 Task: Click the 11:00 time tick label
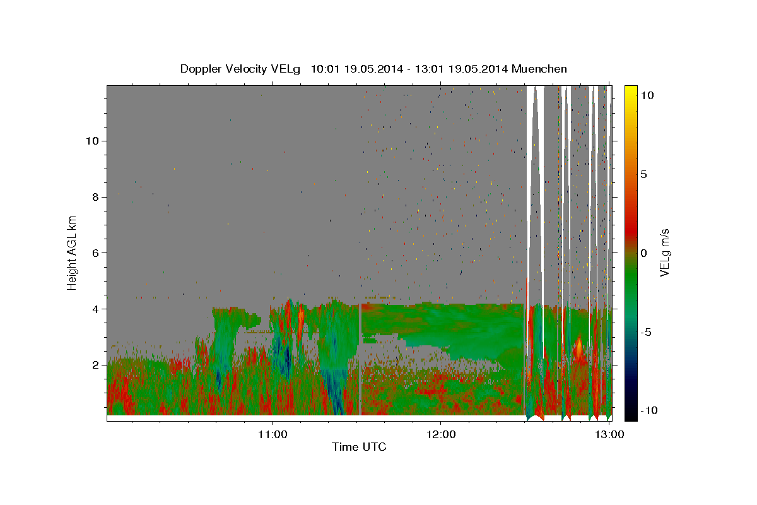tap(272, 435)
